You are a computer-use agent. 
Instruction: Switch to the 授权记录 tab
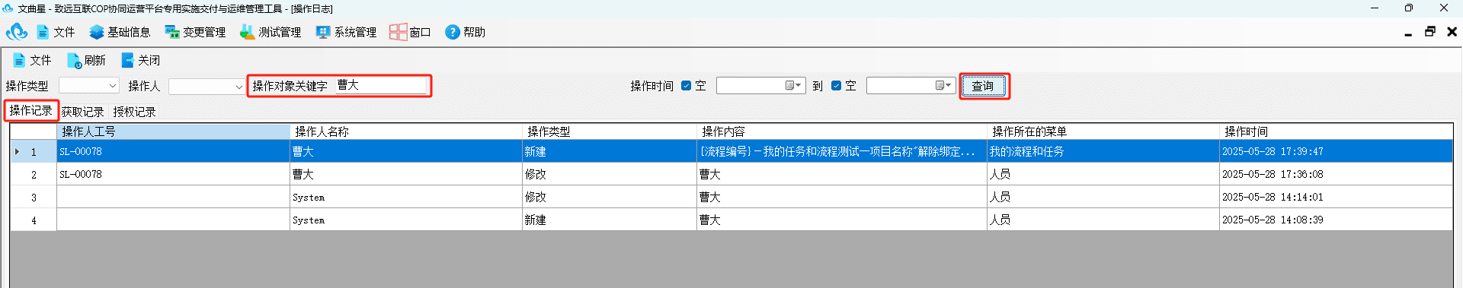click(x=134, y=112)
